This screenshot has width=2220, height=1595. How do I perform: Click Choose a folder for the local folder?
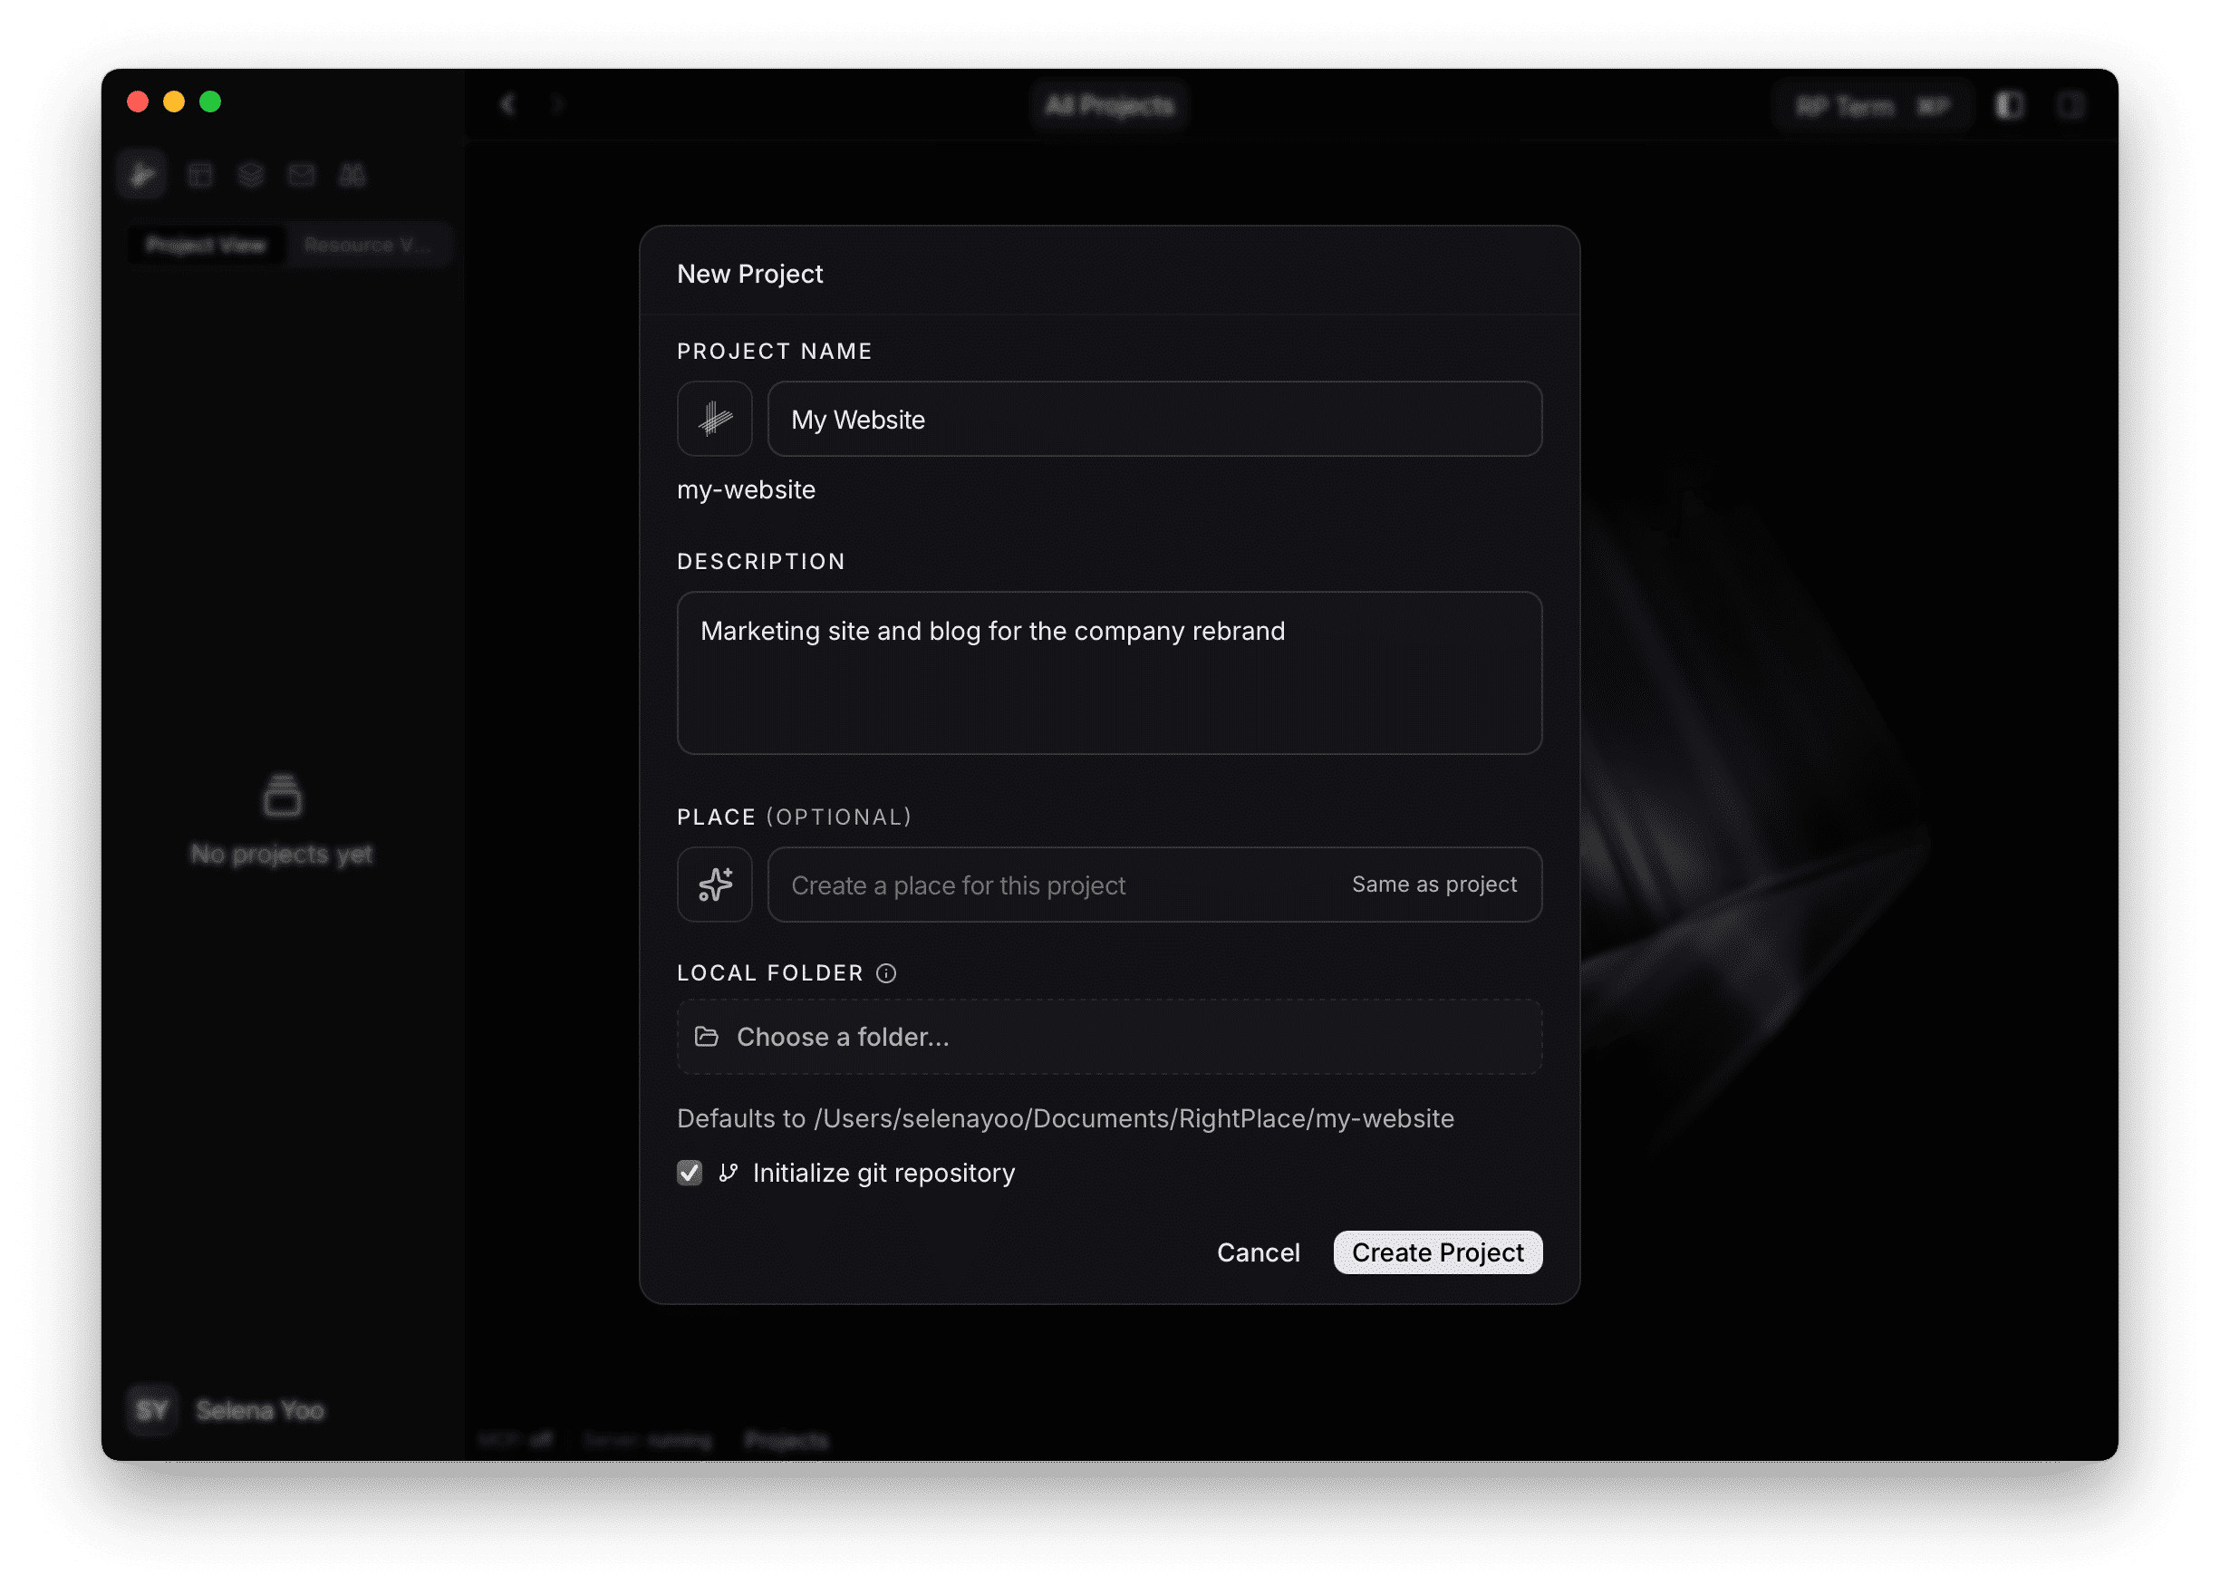1108,1036
